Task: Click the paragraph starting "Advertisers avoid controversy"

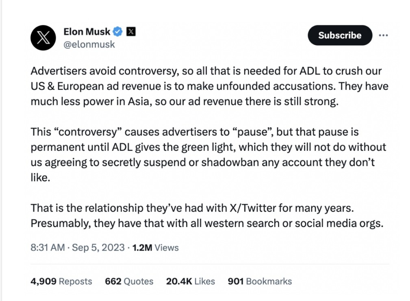Action: point(203,86)
